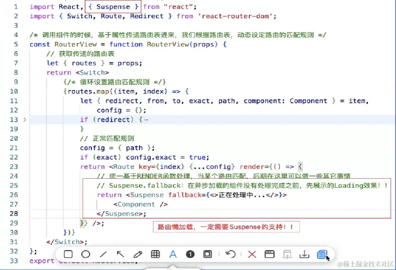Select the ellipse annotation tool

(x=86, y=254)
